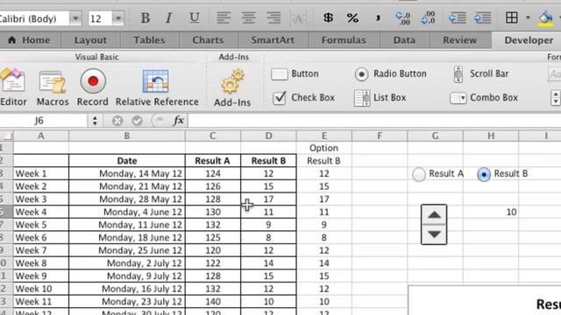Click the formula builder fx icon
Screen dimensions: 561x315
tap(178, 121)
